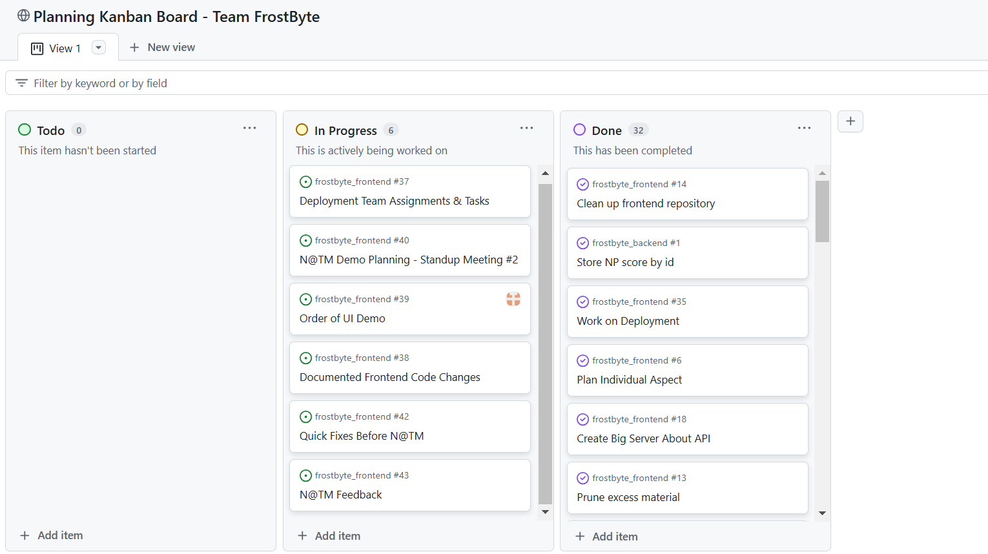Click the filter icon in the filter bar
Screen dimensions: 988x554
click(x=21, y=83)
